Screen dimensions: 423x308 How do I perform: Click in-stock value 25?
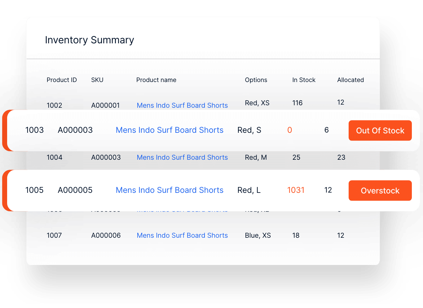(296, 157)
